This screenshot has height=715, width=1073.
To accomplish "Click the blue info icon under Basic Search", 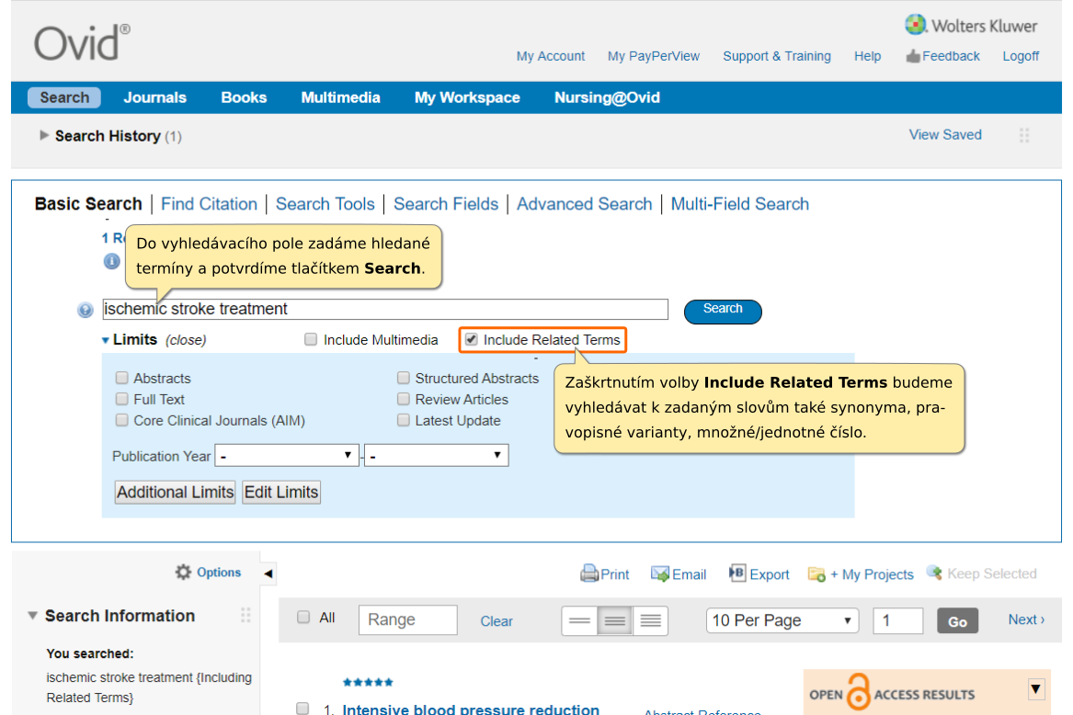I will [x=111, y=261].
